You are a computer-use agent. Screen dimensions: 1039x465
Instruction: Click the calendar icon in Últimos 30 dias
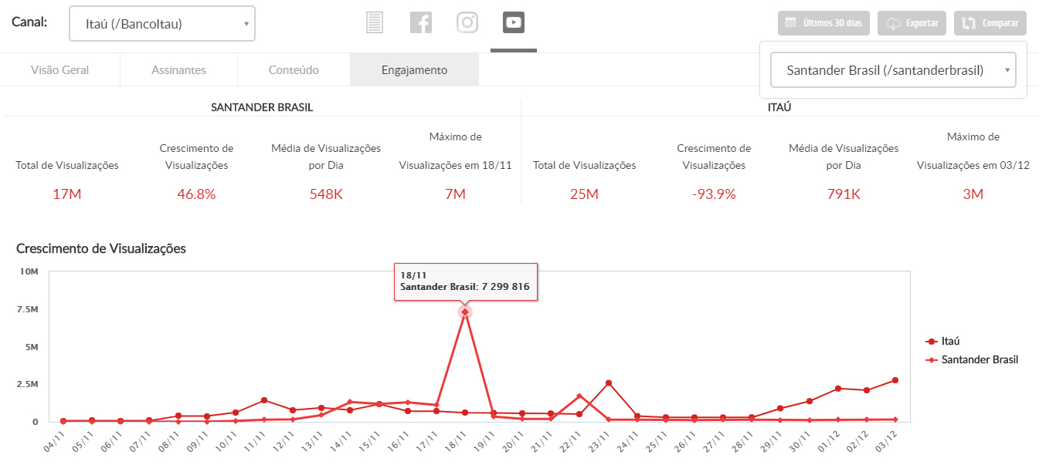791,23
